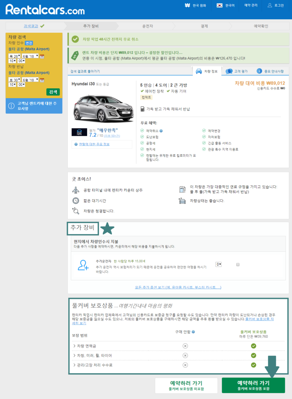The image size is (292, 399).
Task: Click the info icon beside 구매 안함
Action: pos(193,332)
